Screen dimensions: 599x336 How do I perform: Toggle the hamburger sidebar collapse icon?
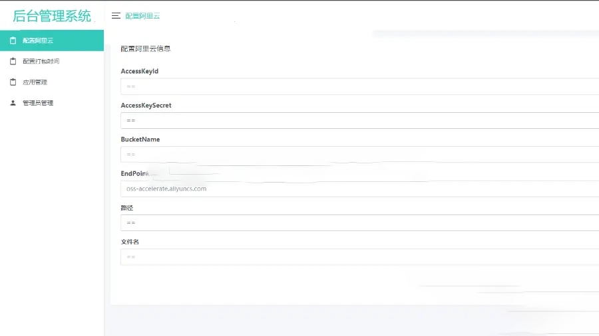point(116,16)
